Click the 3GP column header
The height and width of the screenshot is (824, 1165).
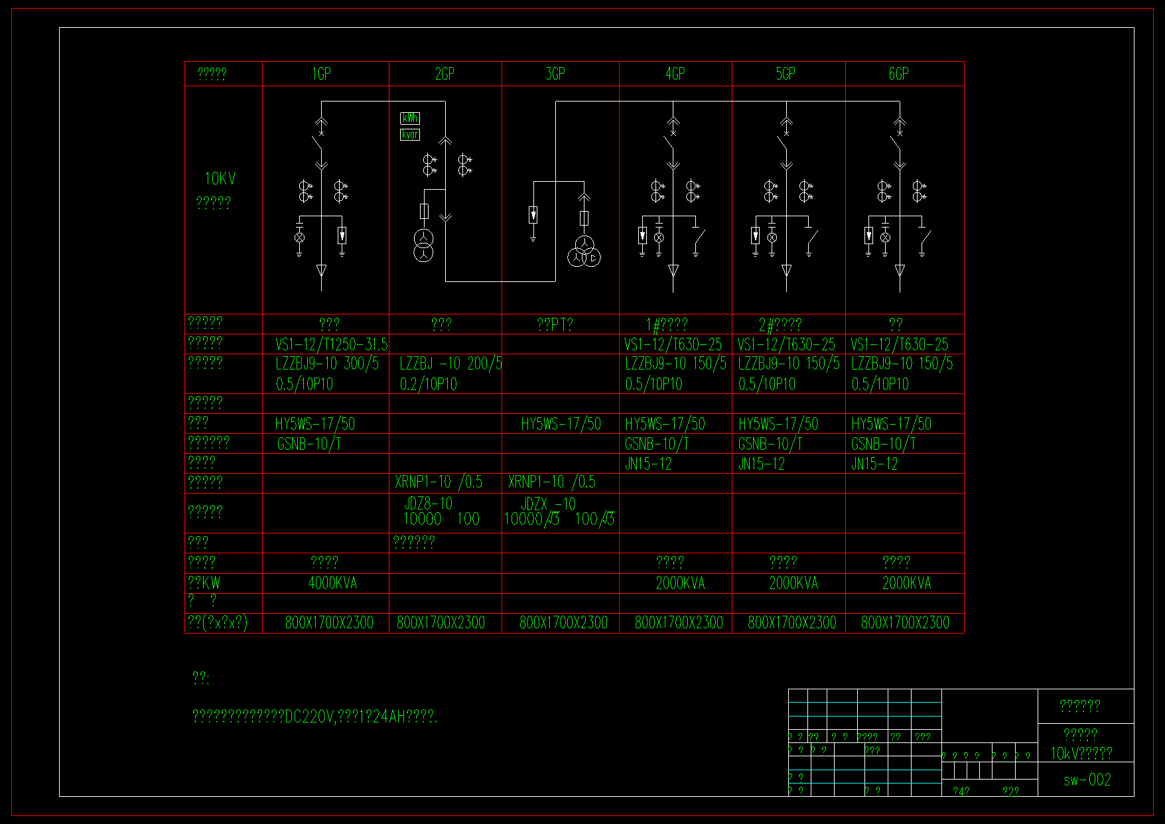(x=555, y=74)
